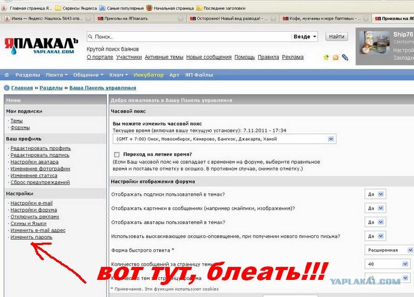Click the YaPlakal logo
414x297 pixels.
point(41,46)
